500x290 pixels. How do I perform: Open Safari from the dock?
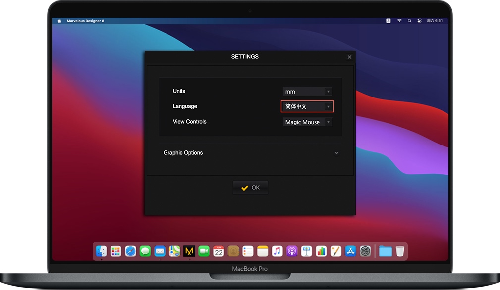(x=130, y=251)
